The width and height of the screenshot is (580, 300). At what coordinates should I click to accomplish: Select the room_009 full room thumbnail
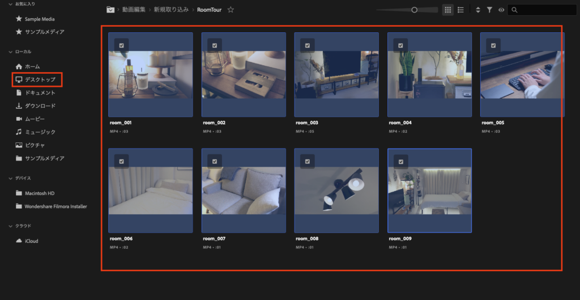click(429, 191)
